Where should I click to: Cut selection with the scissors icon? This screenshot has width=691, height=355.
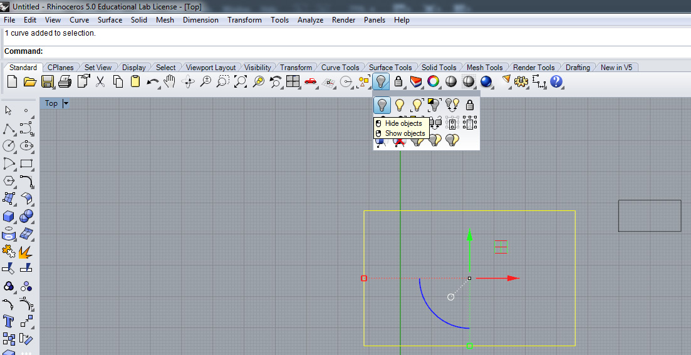pyautogui.click(x=100, y=81)
